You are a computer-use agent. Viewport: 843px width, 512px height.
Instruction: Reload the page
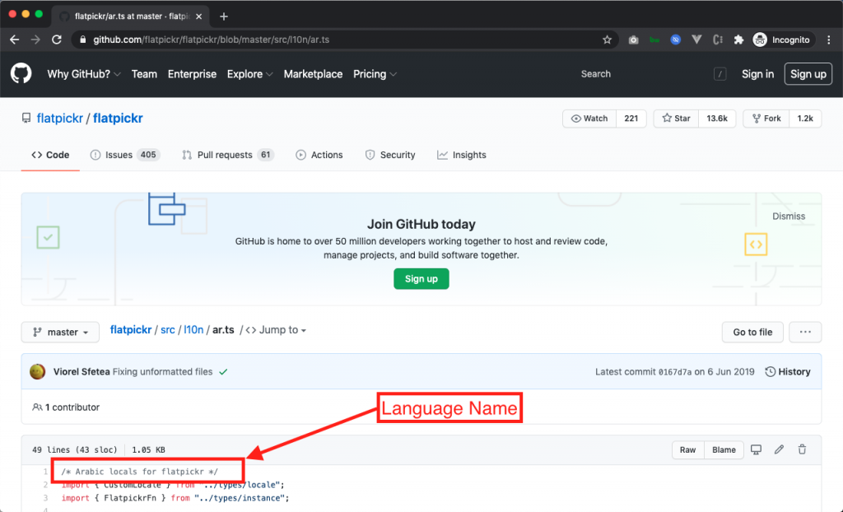tap(57, 40)
